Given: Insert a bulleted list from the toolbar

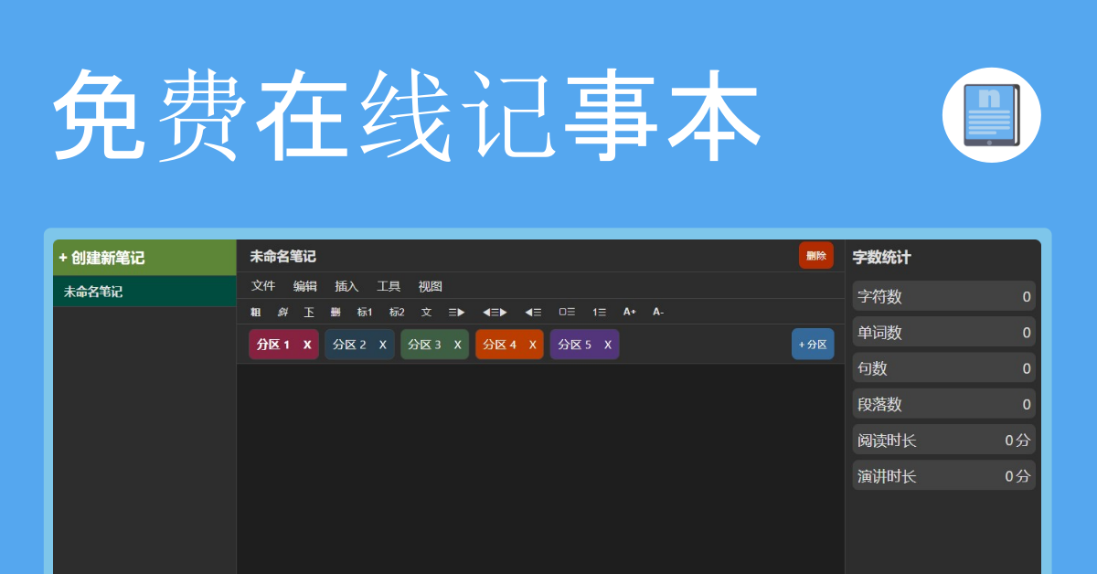Looking at the screenshot, I should [567, 312].
